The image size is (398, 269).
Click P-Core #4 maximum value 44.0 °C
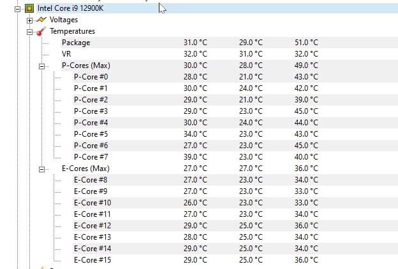coord(306,123)
